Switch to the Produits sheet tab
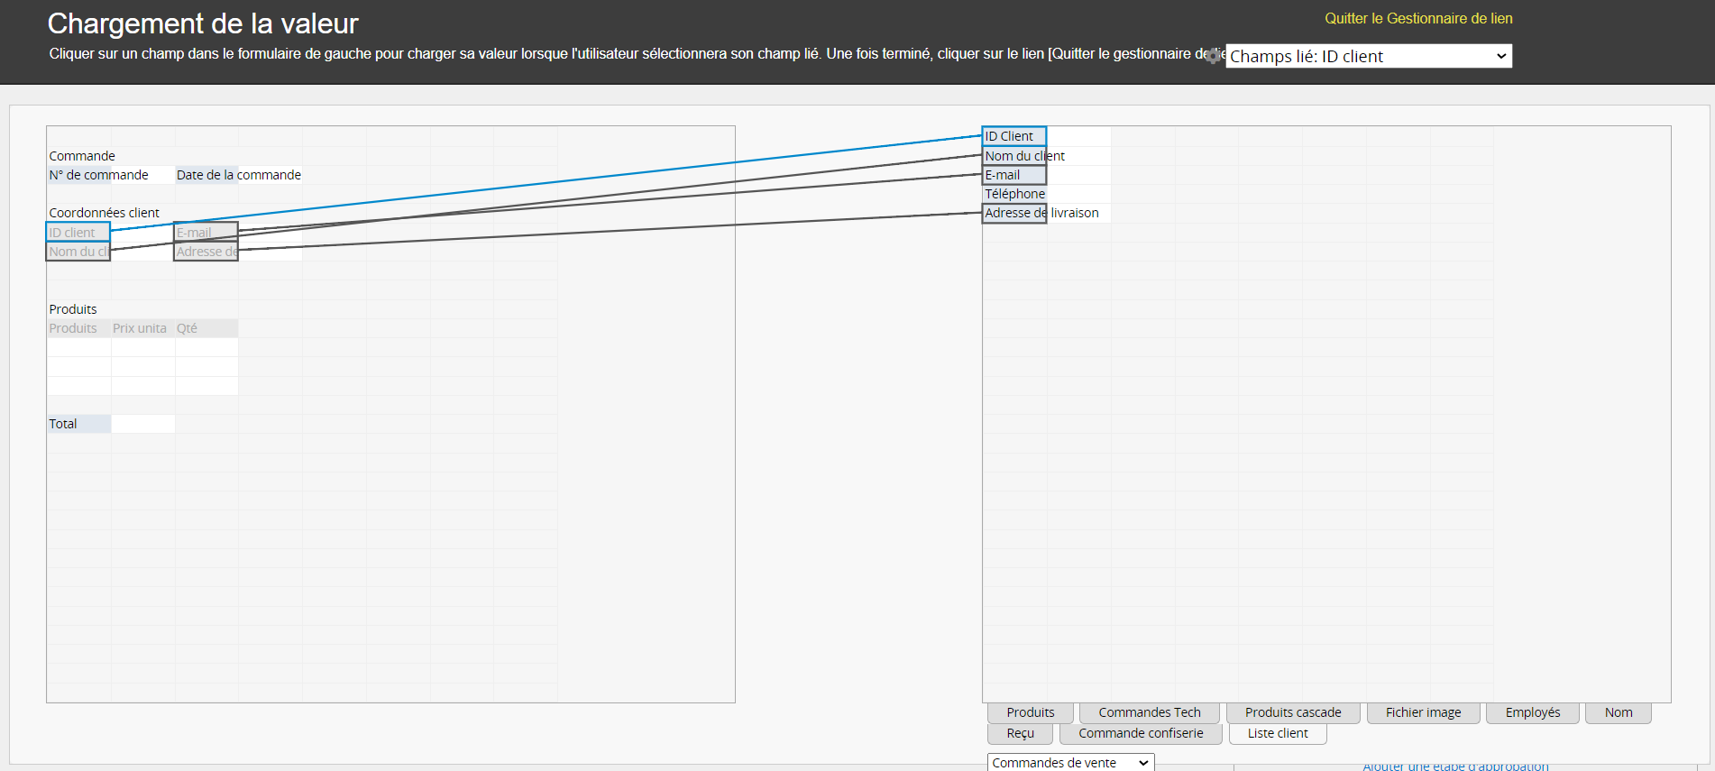The image size is (1715, 771). pos(1030,712)
